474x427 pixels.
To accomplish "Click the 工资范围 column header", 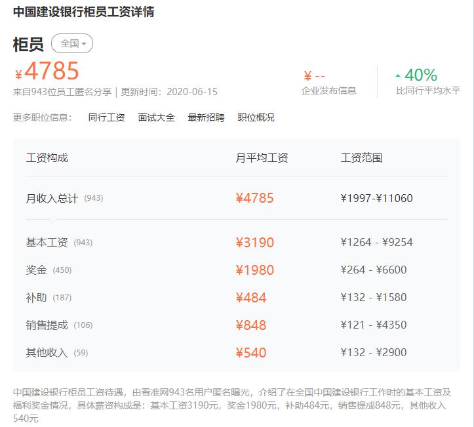I will coord(361,158).
